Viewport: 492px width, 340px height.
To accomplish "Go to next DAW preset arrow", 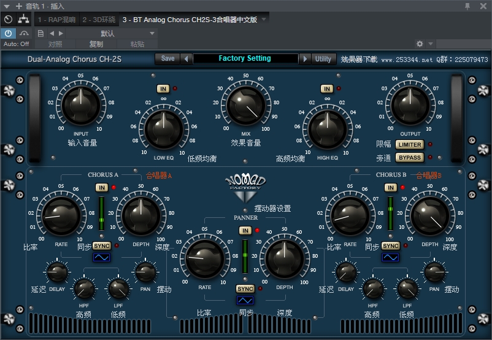I will point(61,33).
